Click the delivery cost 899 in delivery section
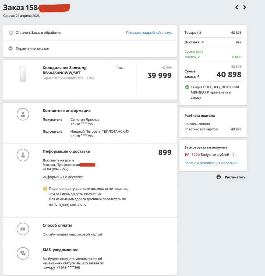Screen dimensions: 265x276 165,153
